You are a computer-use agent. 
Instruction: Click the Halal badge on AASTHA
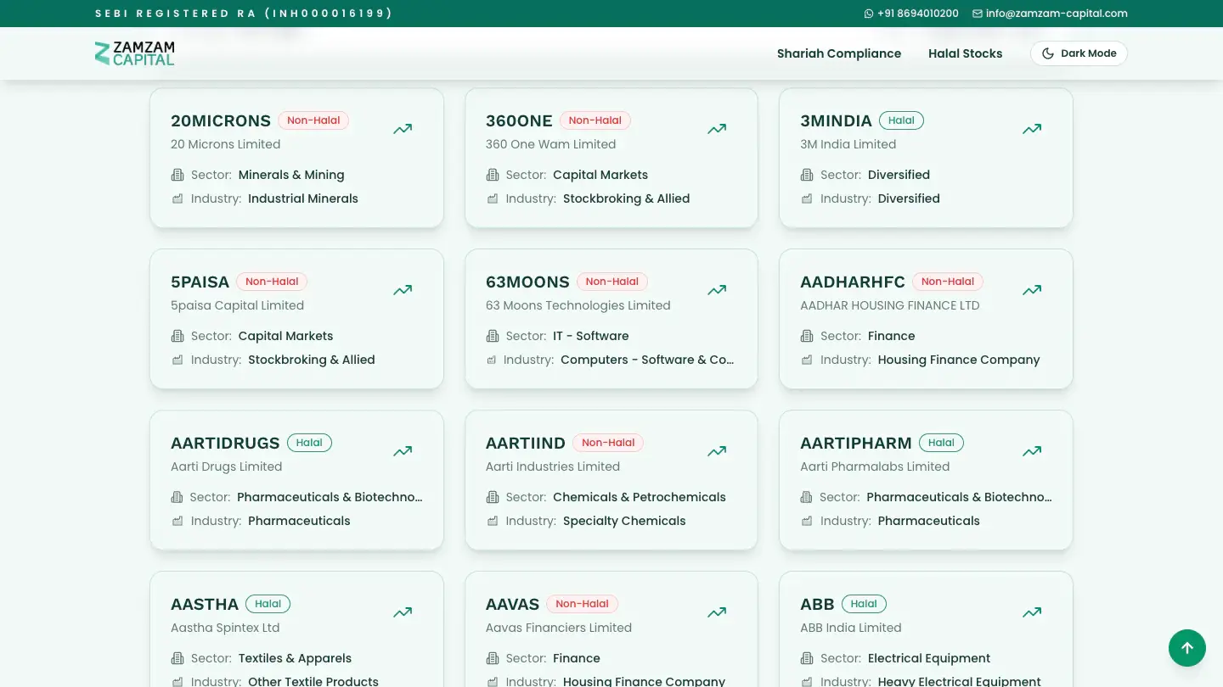268,604
